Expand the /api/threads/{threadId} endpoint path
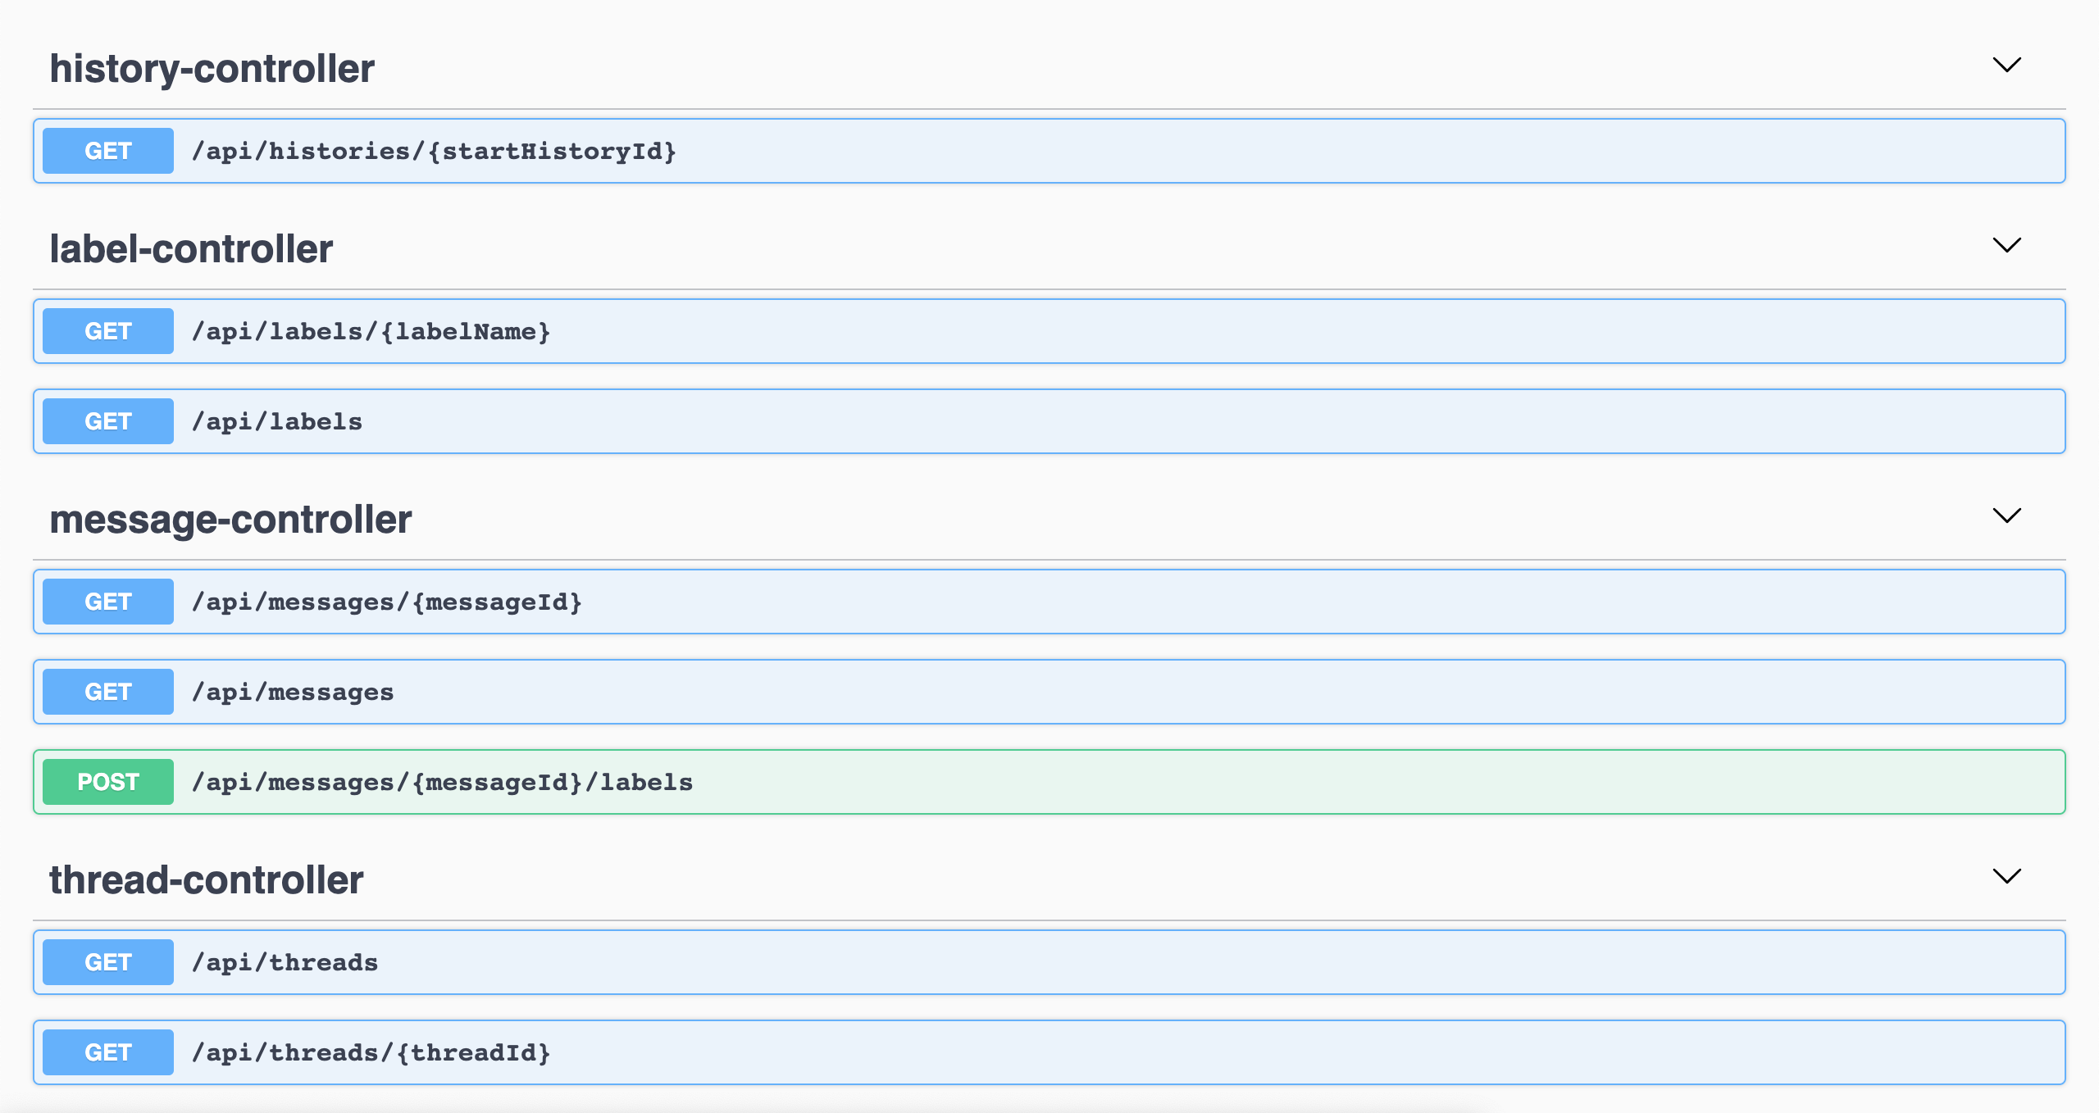 coord(371,1053)
